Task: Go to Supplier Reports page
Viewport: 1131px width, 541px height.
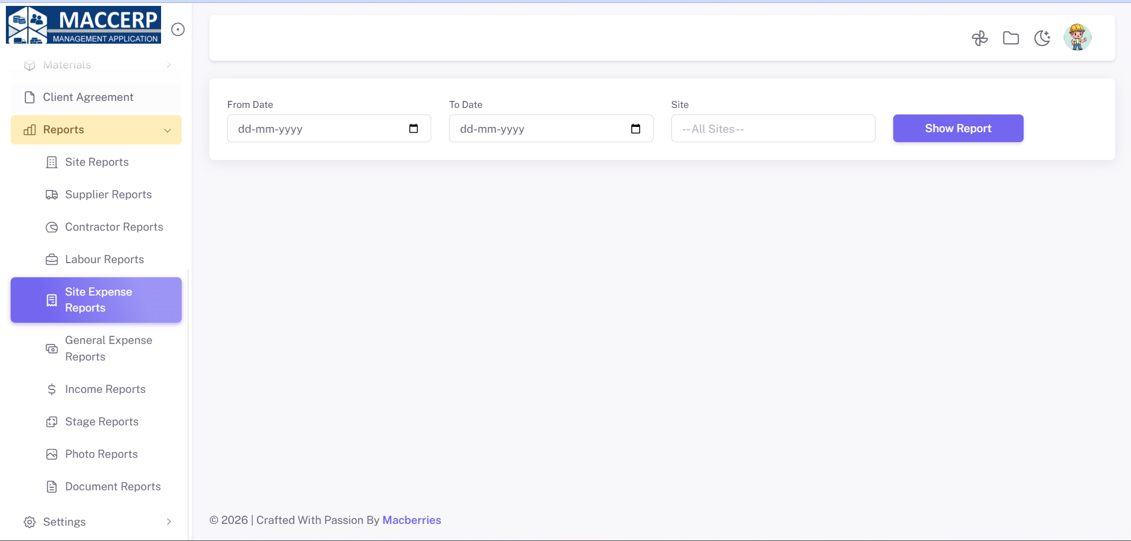Action: pyautogui.click(x=108, y=195)
